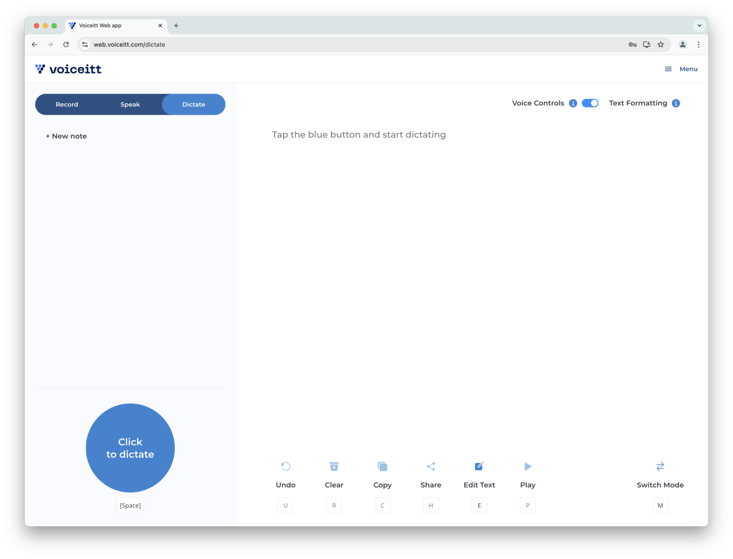Select the Clear trash icon

tap(334, 466)
